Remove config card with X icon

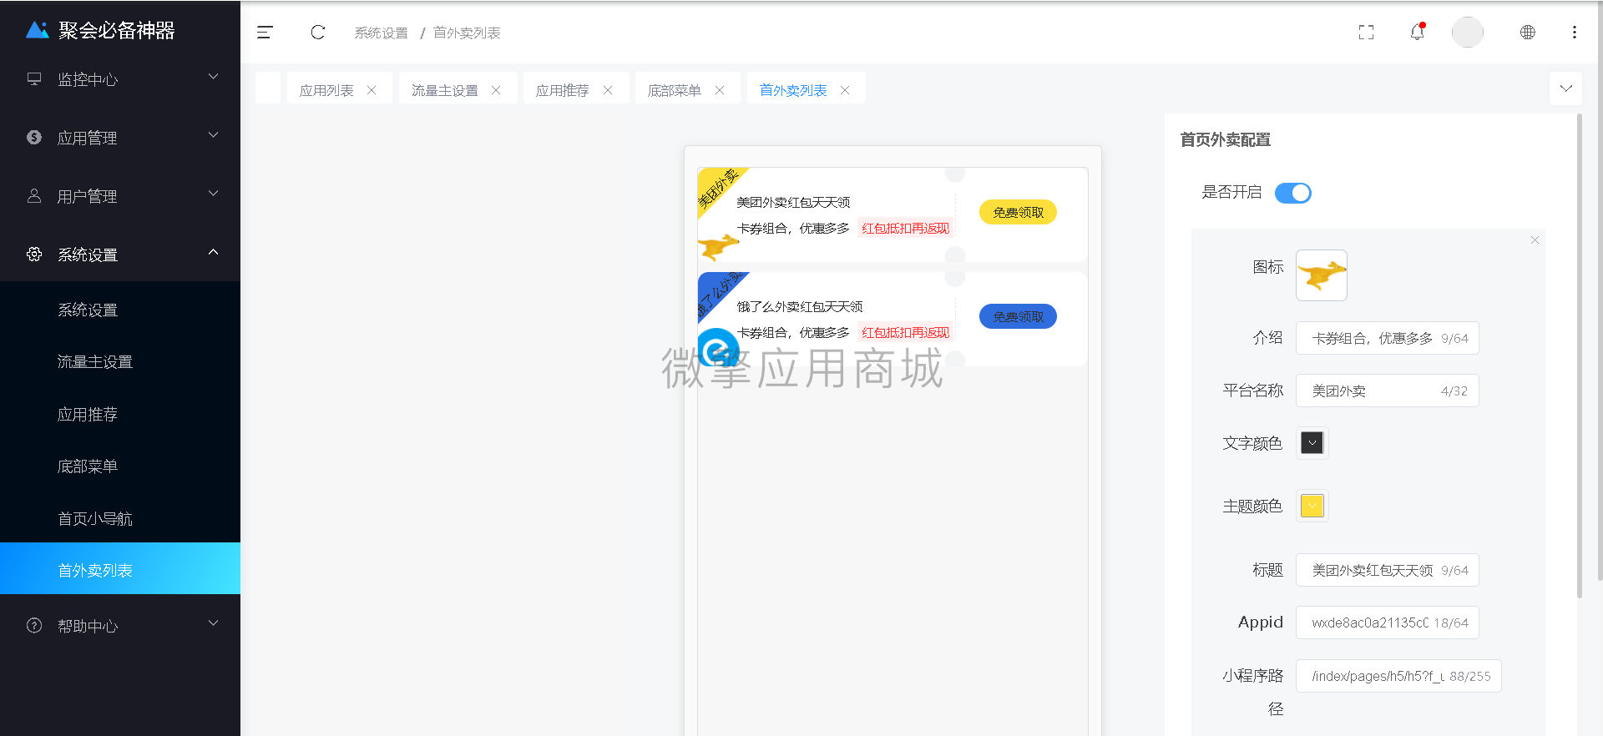coord(1535,240)
